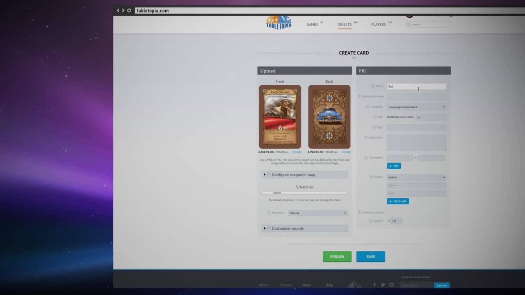Click help icon beside Language label
Viewport: 525px width, 295px height.
367,107
